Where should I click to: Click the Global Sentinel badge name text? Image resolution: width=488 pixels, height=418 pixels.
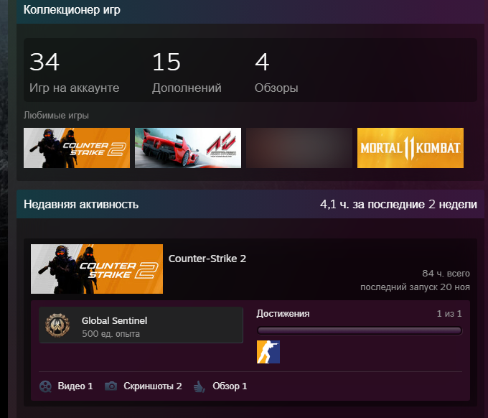point(114,321)
